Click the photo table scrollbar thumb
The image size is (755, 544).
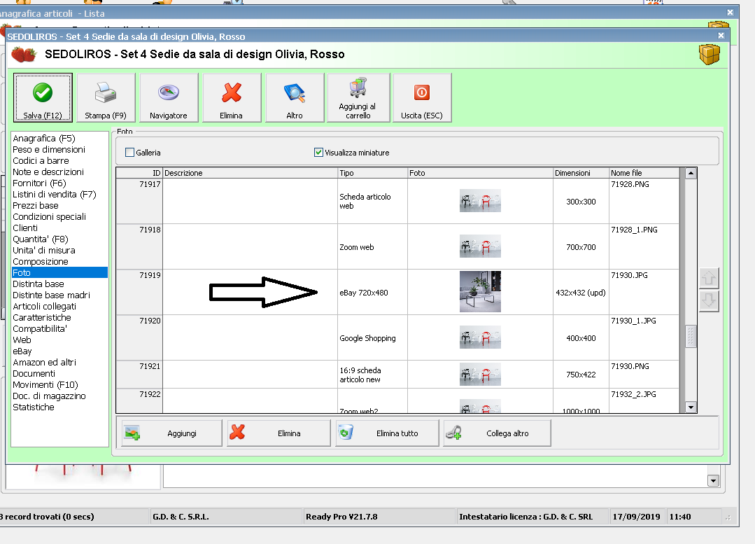pyautogui.click(x=691, y=336)
